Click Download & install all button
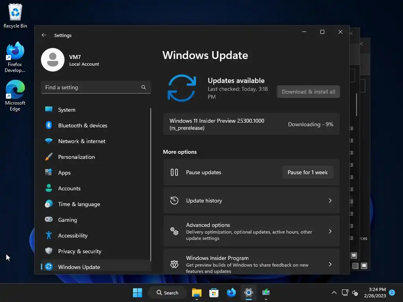The image size is (403, 302). coord(309,92)
